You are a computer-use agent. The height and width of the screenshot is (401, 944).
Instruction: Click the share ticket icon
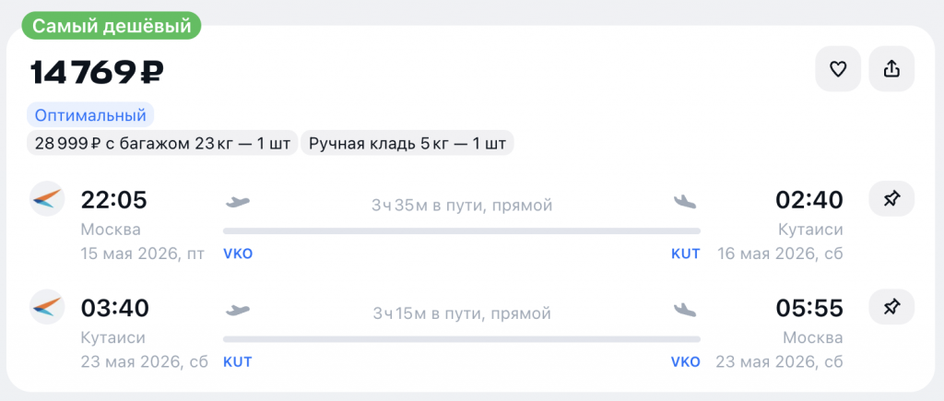[x=891, y=69]
